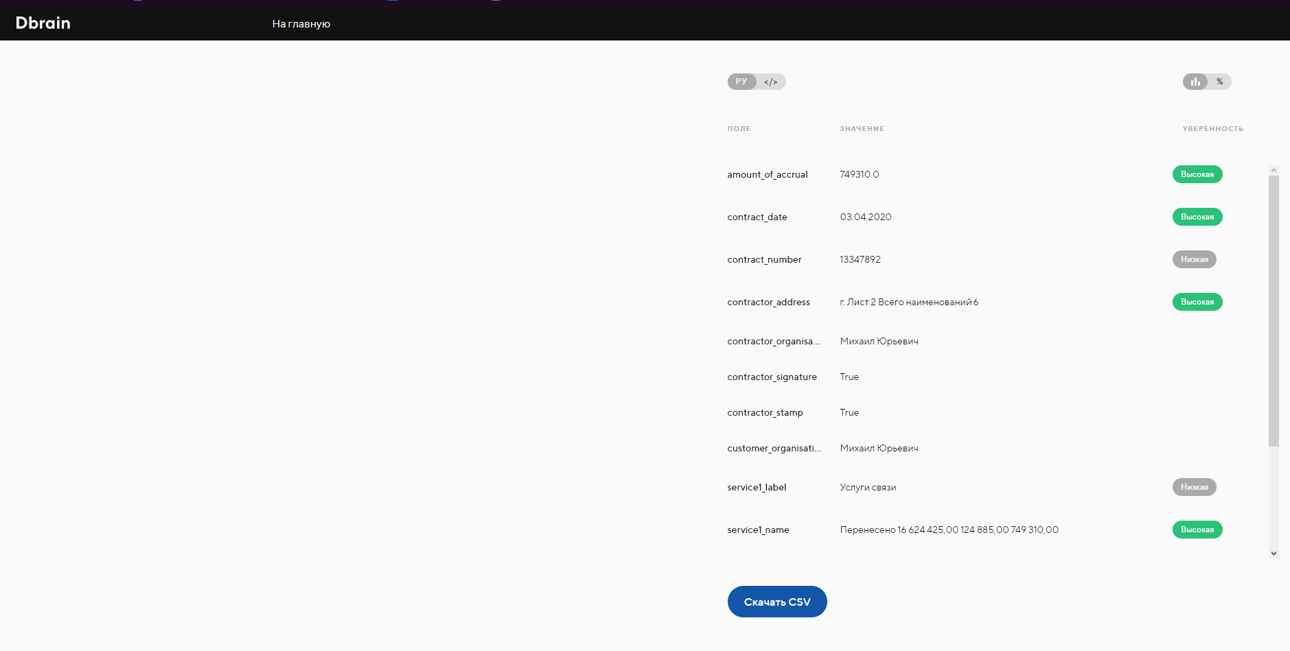
Task: Select value г. Лист 2 Всего наименований 6
Action: (909, 303)
